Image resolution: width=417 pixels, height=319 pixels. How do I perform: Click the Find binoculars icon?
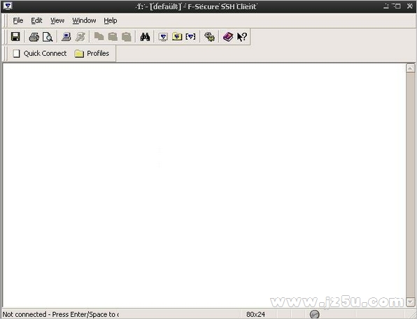(145, 36)
